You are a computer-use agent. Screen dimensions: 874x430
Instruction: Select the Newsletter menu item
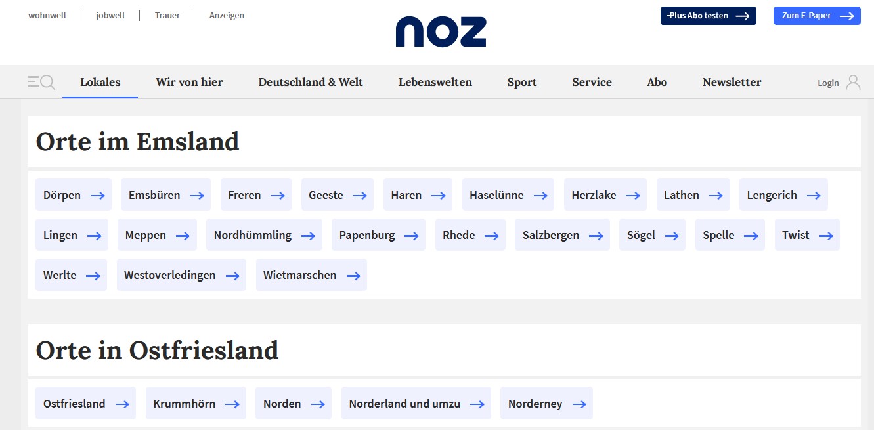coord(732,82)
